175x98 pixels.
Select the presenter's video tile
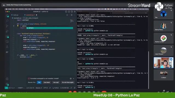164,63
